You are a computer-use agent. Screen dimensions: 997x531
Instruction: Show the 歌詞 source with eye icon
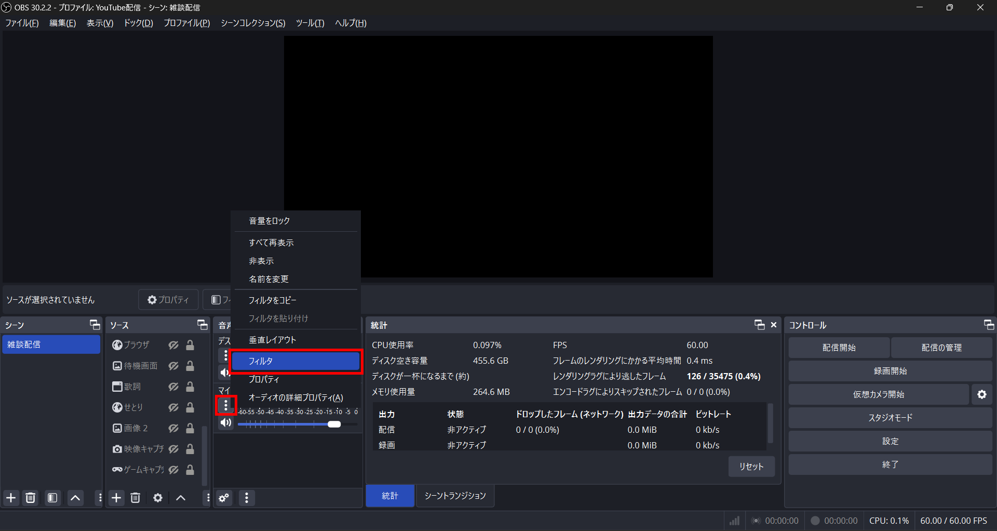tap(173, 387)
